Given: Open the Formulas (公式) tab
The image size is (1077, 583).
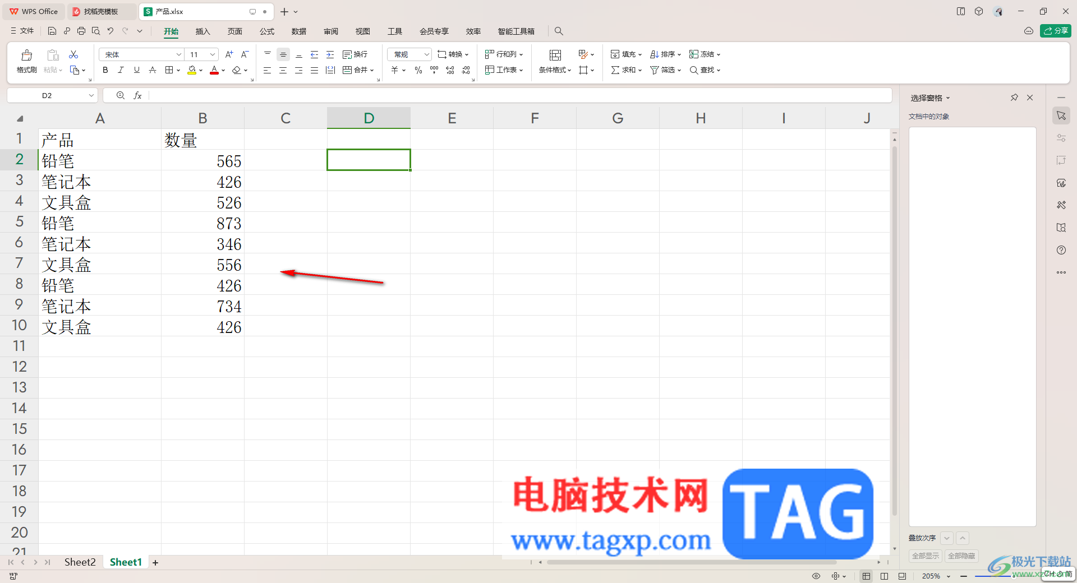Looking at the screenshot, I should 267,31.
